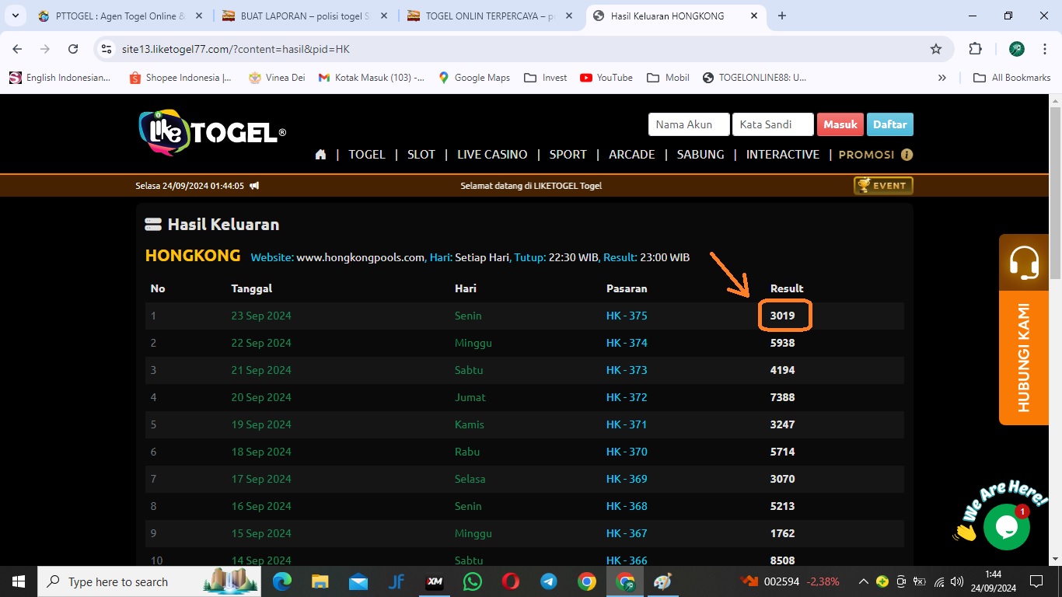1062x597 pixels.
Task: Reload the page with the refresh icon
Action: pyautogui.click(x=73, y=49)
